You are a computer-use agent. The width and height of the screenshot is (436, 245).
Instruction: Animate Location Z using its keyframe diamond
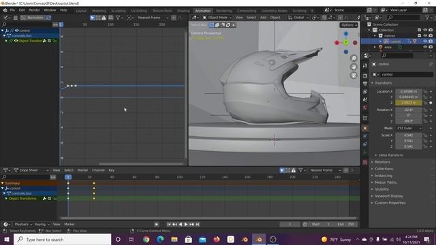click(x=431, y=103)
